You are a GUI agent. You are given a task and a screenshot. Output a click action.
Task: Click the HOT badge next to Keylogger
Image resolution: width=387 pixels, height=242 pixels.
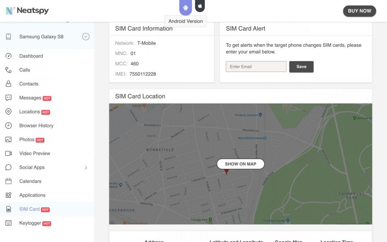tap(47, 223)
